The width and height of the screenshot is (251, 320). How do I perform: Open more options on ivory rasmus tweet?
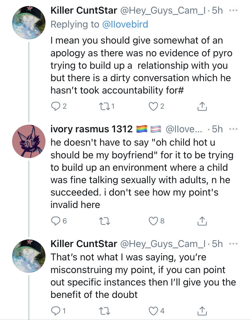click(233, 129)
